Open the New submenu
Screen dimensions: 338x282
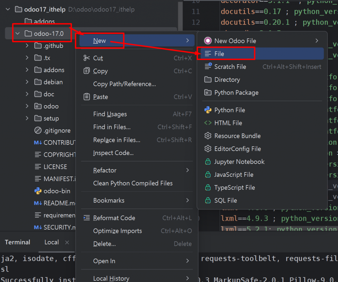pyautogui.click(x=137, y=41)
